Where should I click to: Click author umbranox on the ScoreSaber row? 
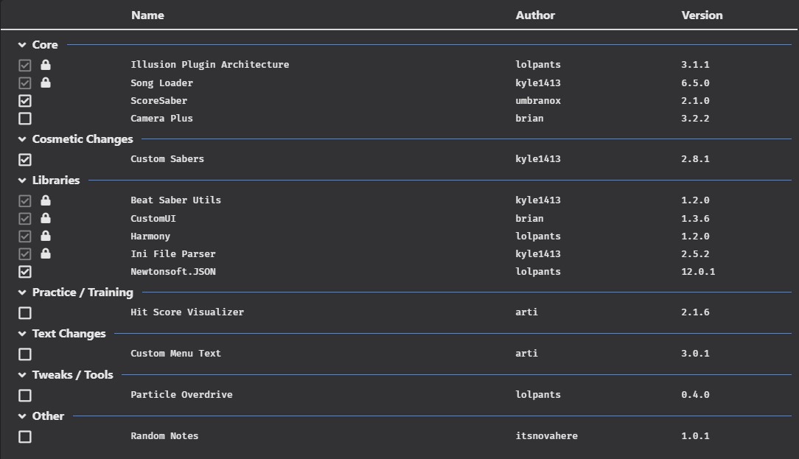click(x=537, y=100)
